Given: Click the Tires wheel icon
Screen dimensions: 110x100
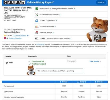Looking at the screenshot, I should (7, 63).
